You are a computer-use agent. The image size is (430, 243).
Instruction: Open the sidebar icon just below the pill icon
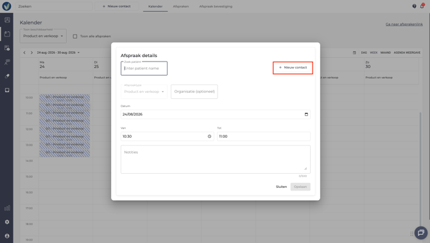[x=7, y=90]
